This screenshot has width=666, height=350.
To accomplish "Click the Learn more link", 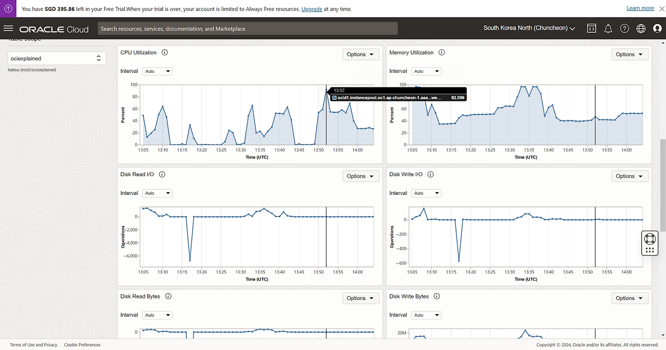I will 640,8.
